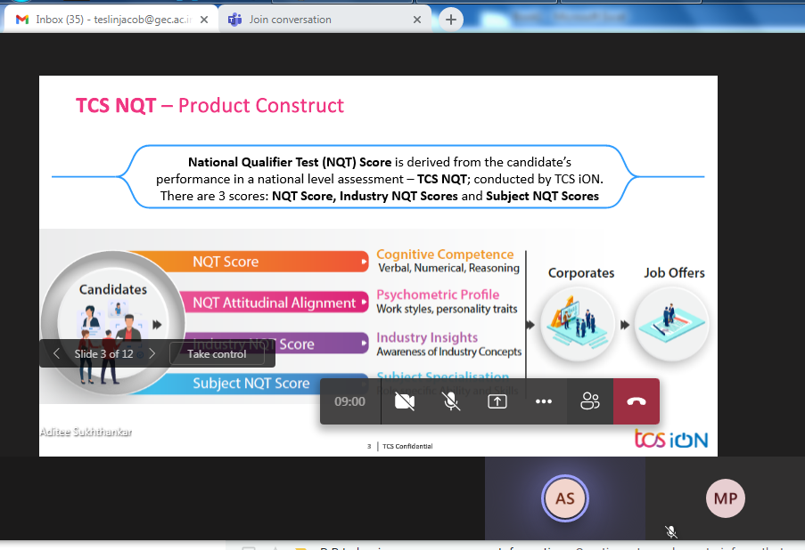Unmute the microphone in the call toolbar
Viewport: 805px width, 550px height.
451,401
